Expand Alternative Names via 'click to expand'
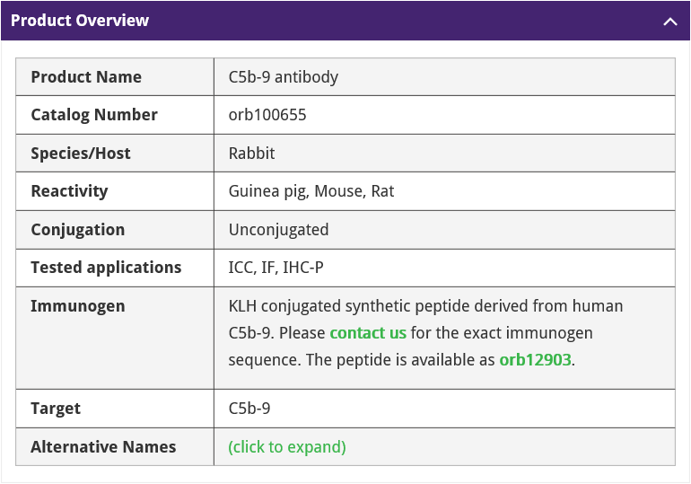Image resolution: width=691 pixels, height=484 pixels. click(x=287, y=447)
